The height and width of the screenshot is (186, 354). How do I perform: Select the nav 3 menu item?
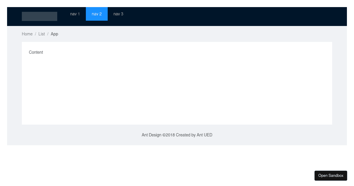[x=118, y=14]
